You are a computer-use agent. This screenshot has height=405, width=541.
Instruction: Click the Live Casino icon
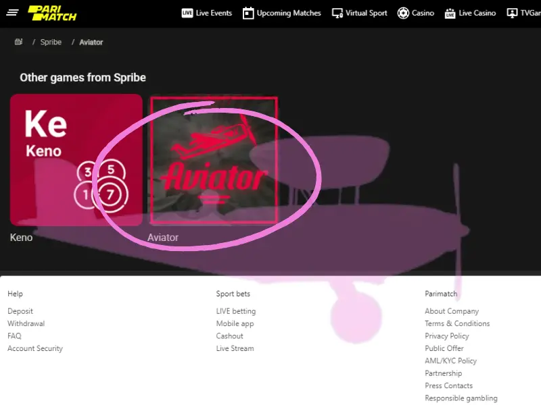click(450, 13)
